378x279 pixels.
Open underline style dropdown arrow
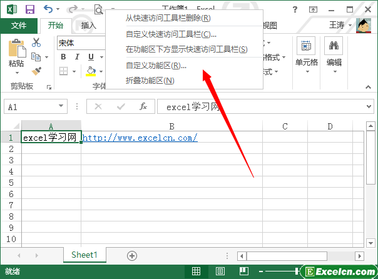(101, 57)
